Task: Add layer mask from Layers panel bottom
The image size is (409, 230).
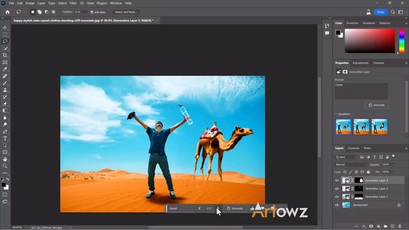Action: (x=371, y=226)
